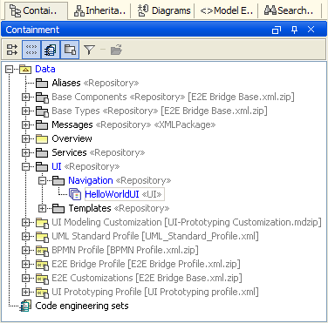
Task: Expand the E2E Bridge Profile node
Action: (26, 264)
